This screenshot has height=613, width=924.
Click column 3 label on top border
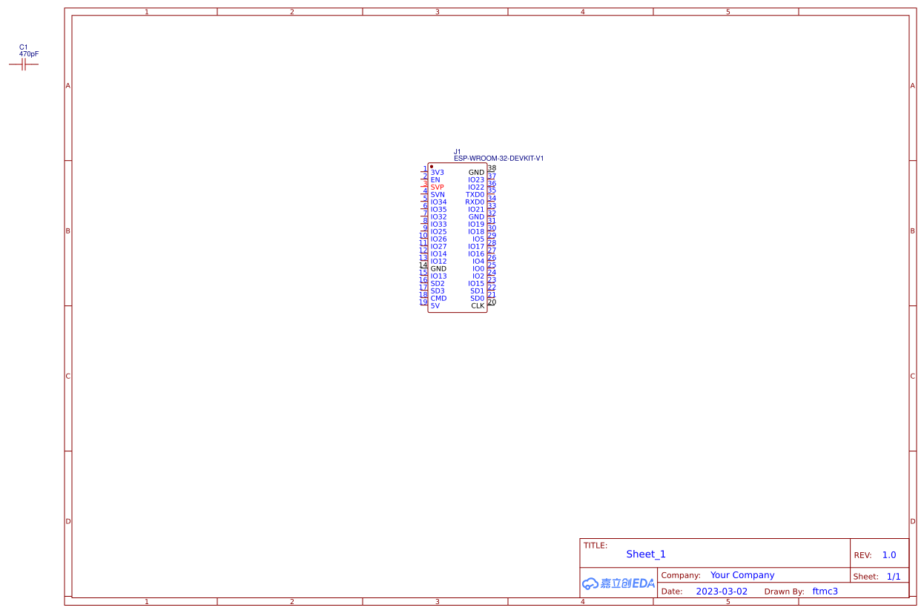tap(438, 12)
